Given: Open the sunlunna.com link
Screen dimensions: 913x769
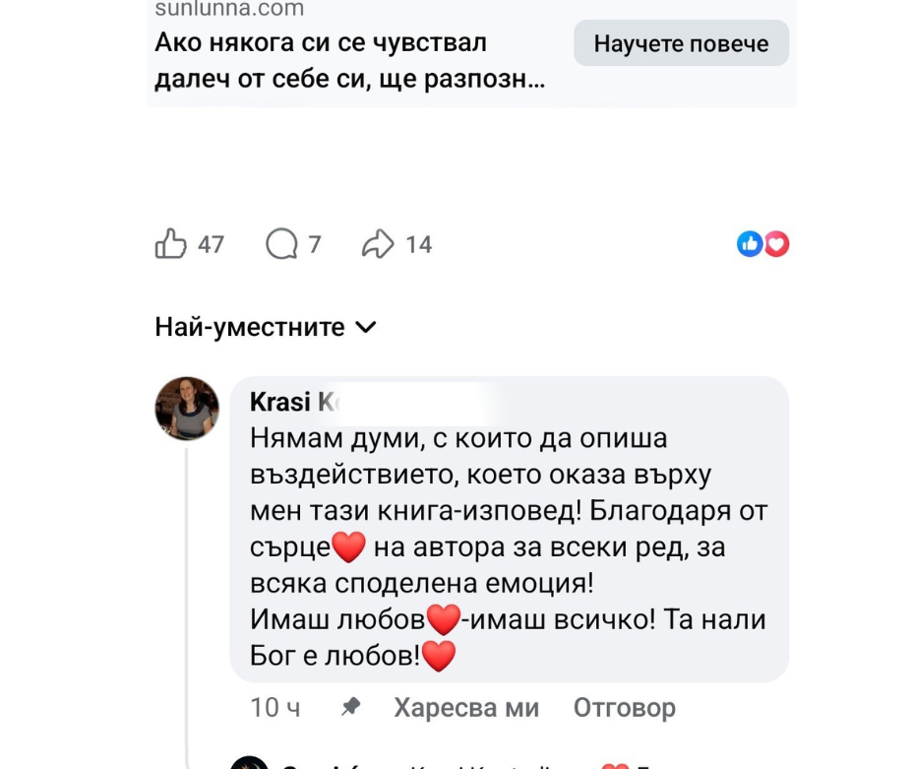Looking at the screenshot, I should pyautogui.click(x=229, y=10).
